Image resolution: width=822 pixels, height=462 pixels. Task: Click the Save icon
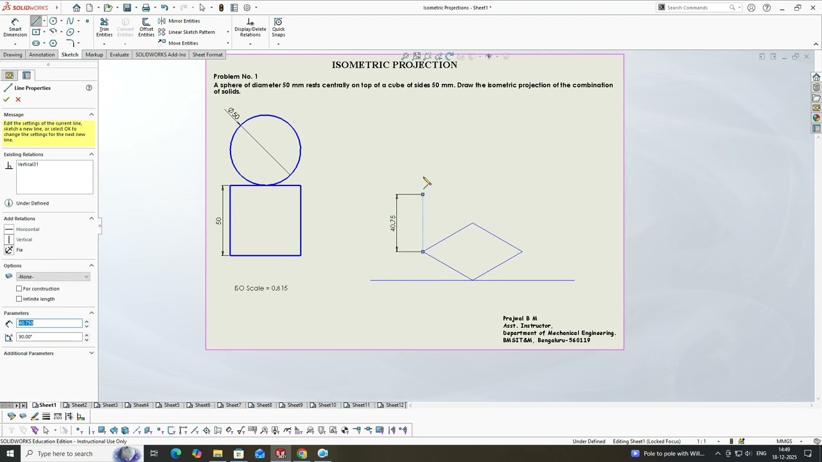(127, 8)
